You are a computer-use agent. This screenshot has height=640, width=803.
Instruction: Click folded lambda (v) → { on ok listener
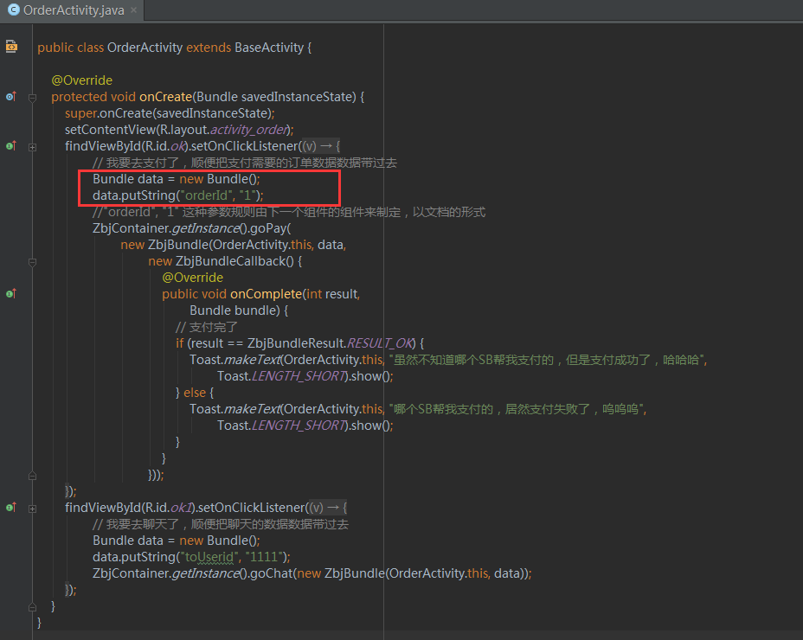click(x=320, y=146)
